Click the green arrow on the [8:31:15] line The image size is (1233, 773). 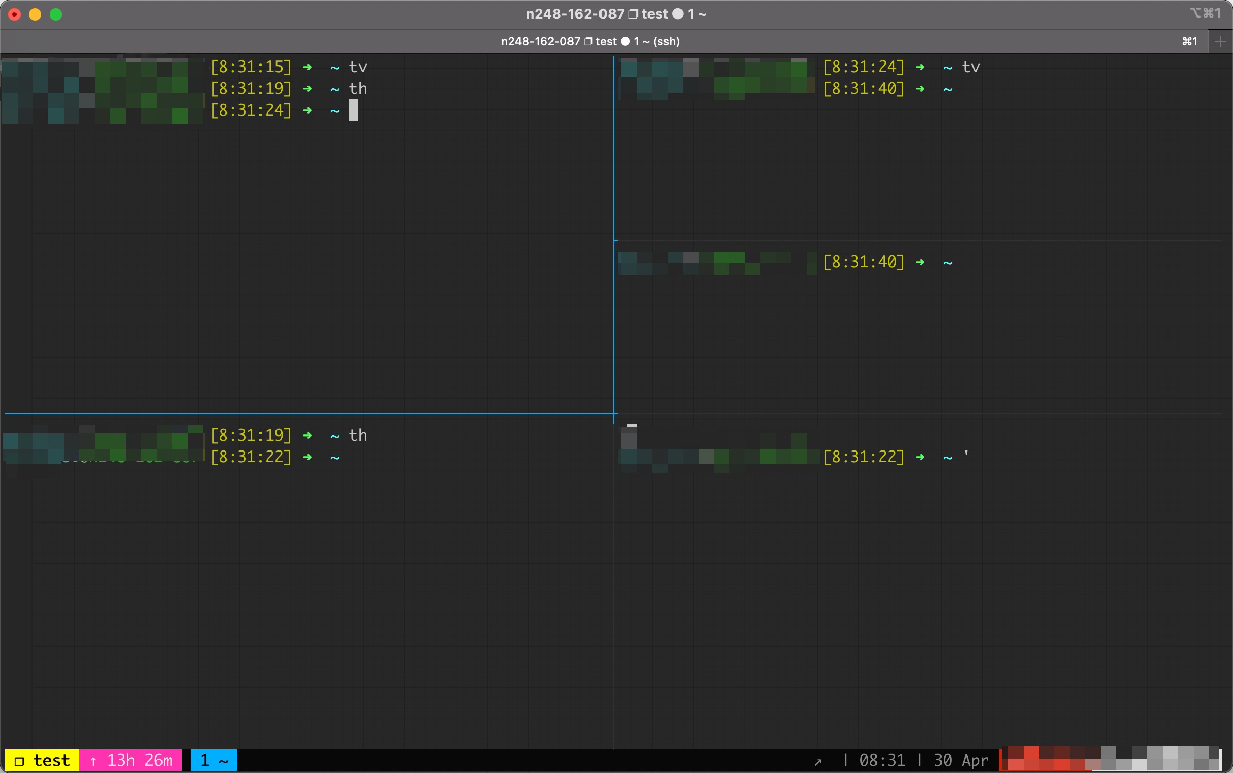[x=307, y=67]
